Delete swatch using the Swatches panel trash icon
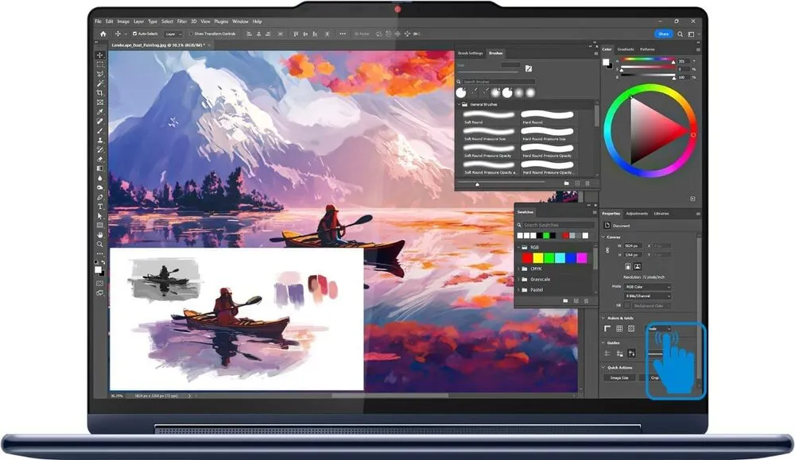The width and height of the screenshot is (795, 460). [x=587, y=301]
